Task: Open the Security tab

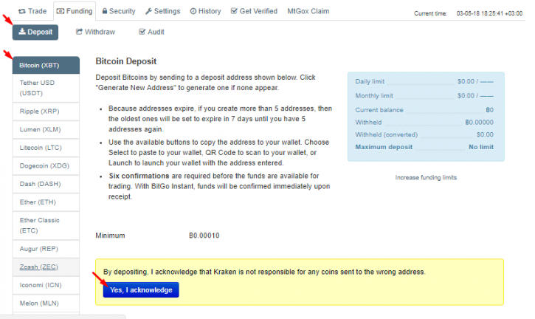Action: 119,11
